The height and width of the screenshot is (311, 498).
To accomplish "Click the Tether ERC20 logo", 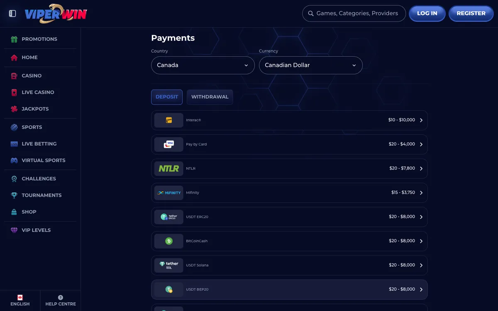I will 169,217.
